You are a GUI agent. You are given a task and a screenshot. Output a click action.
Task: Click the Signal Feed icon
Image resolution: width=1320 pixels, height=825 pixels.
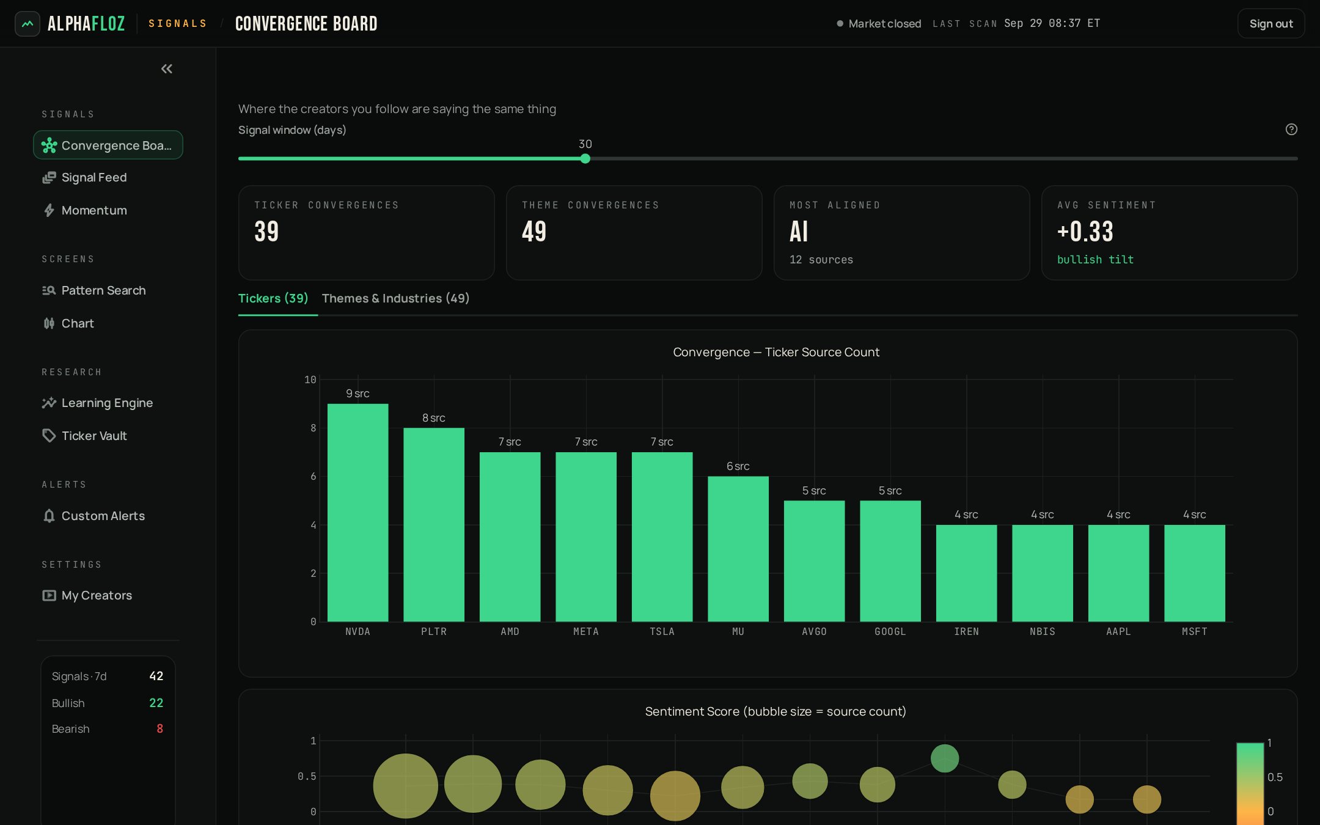(49, 178)
